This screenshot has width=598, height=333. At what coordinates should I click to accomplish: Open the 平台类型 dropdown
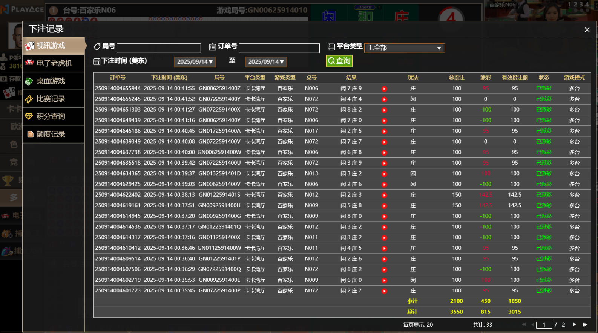click(405, 48)
